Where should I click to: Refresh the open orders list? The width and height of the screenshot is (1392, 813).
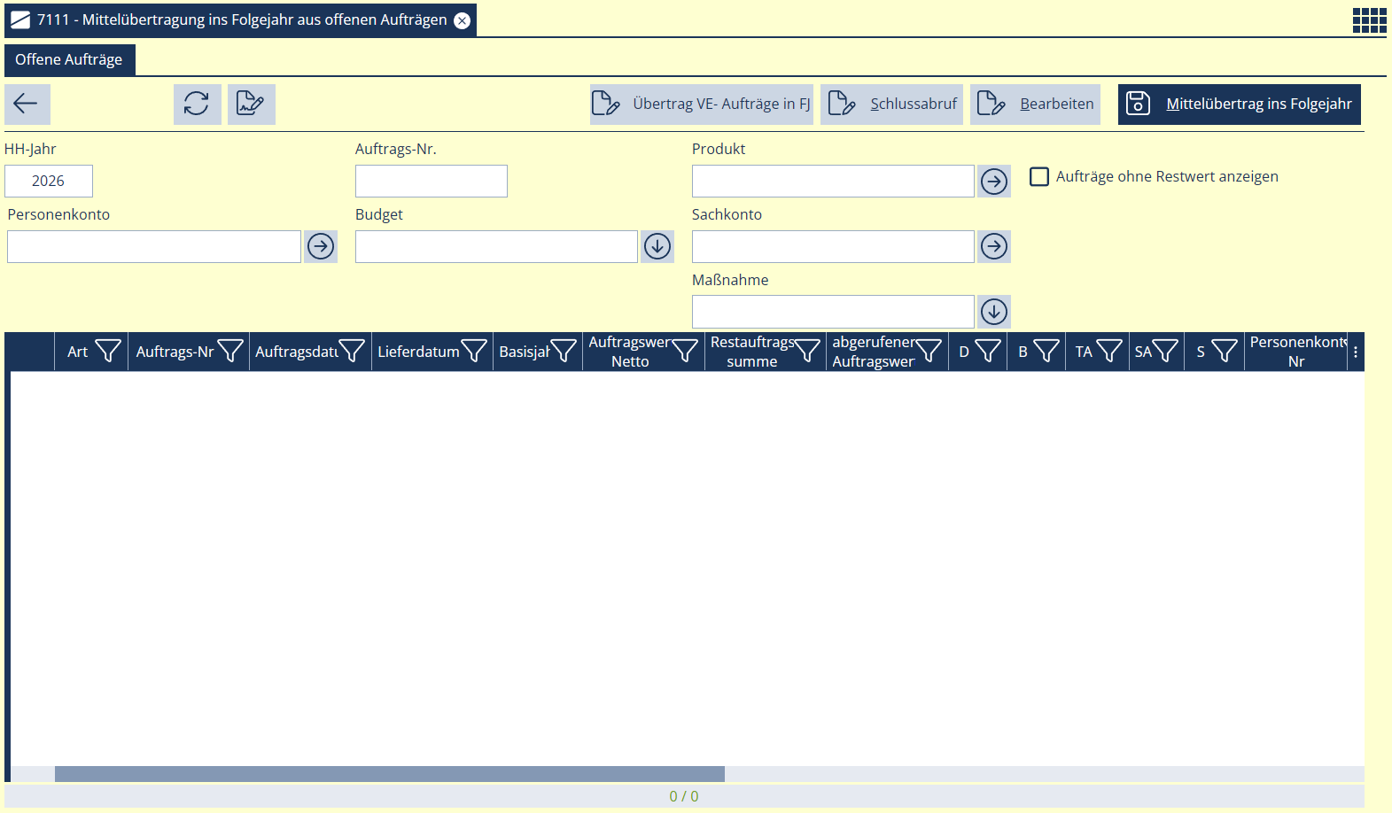coord(197,104)
